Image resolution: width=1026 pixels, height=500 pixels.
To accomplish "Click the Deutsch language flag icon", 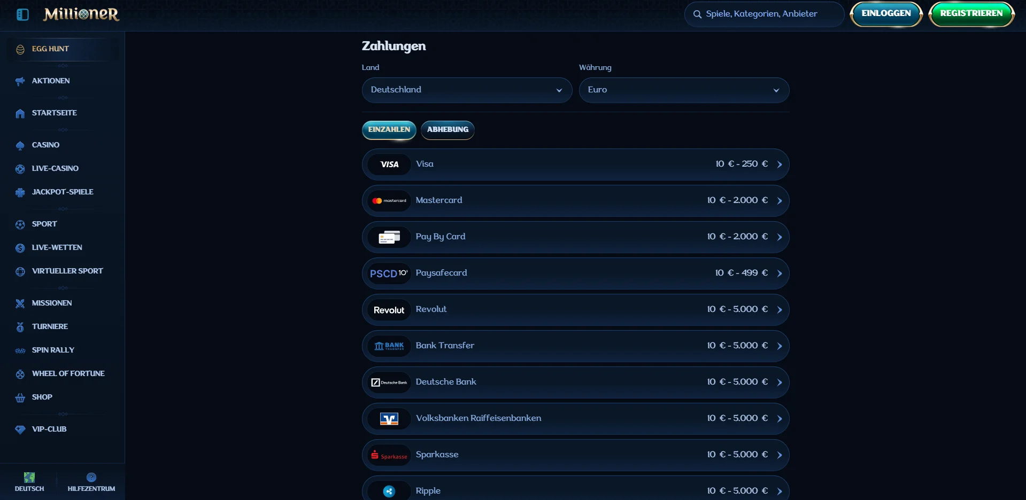I will coord(29,478).
